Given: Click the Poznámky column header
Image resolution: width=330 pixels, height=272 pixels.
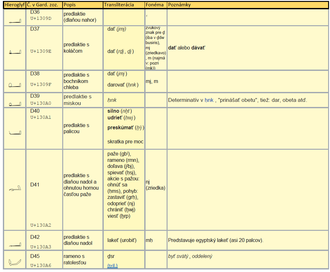Looking at the screenshot, I should (x=179, y=5).
